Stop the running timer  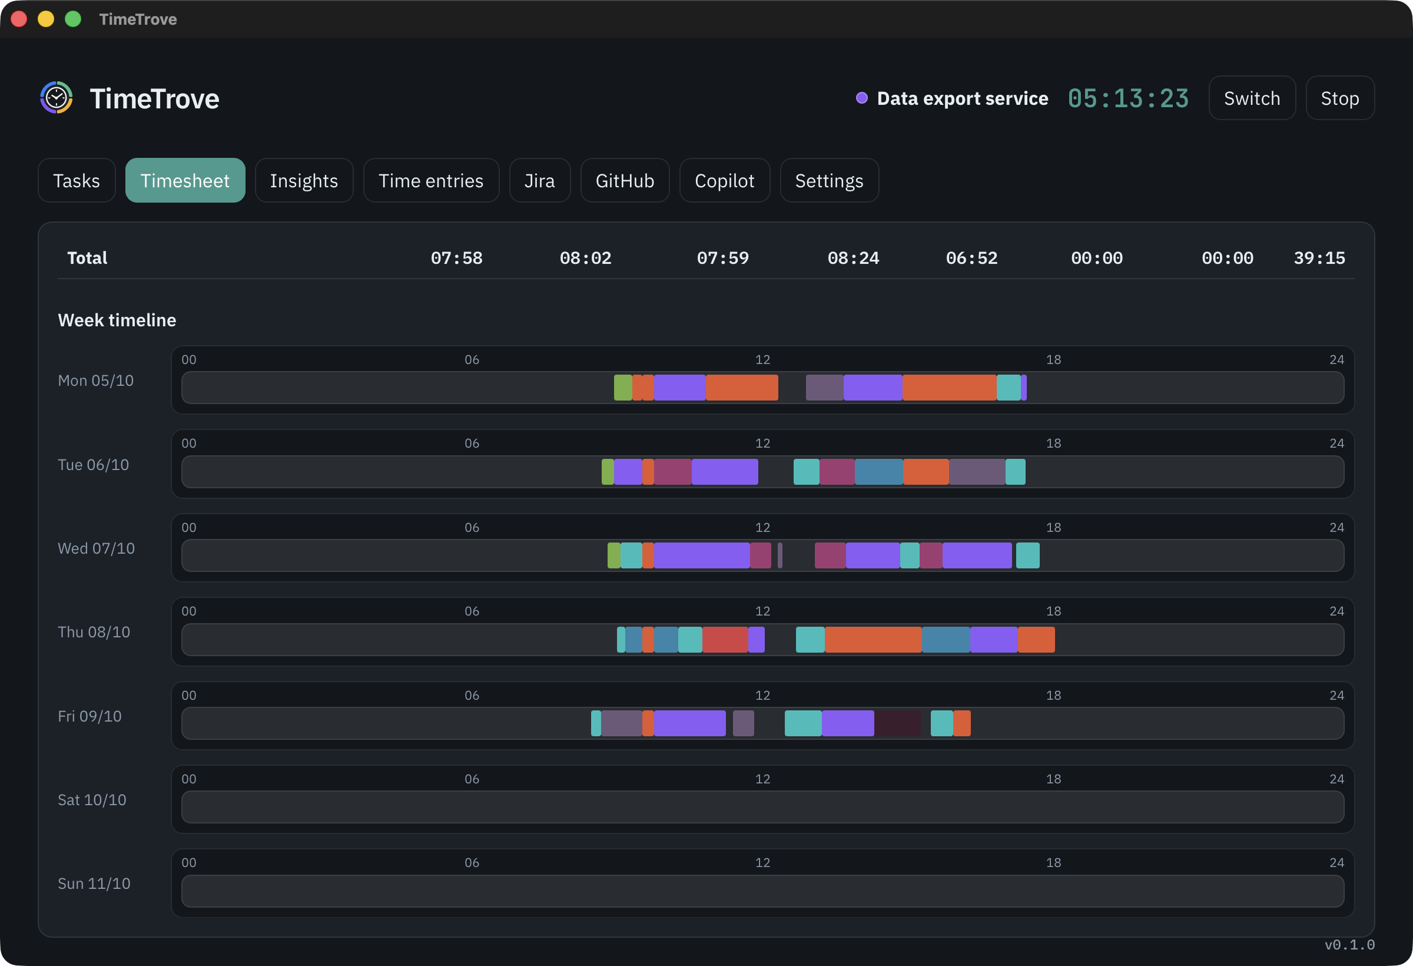1340,98
